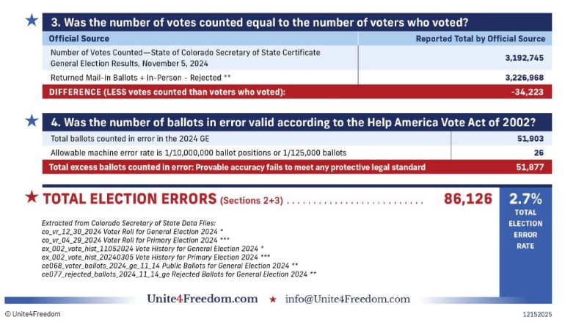The image size is (587, 325).
Task: Click the Official Source column header
Action: coord(79,38)
